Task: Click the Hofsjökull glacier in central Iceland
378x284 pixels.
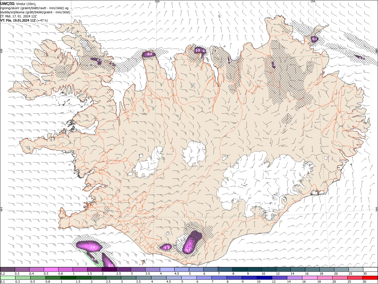Action: point(194,153)
